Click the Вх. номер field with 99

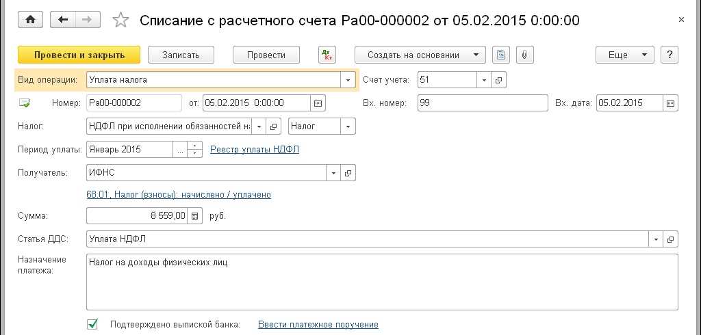483,103
